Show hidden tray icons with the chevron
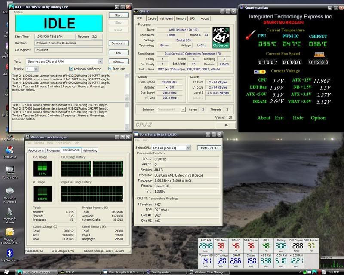This screenshot has height=275, width=344. (300, 272)
